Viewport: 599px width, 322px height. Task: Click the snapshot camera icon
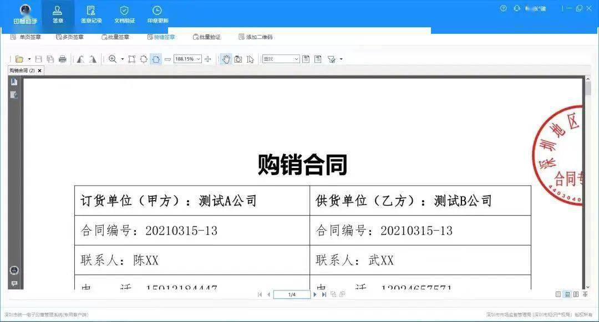coord(237,59)
